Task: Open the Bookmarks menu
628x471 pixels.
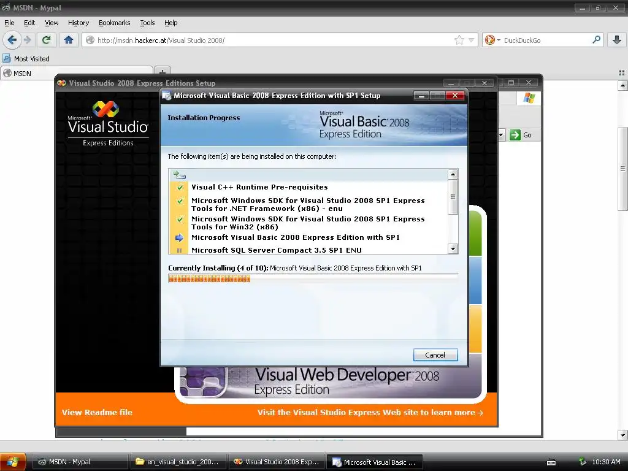Action: click(x=114, y=23)
